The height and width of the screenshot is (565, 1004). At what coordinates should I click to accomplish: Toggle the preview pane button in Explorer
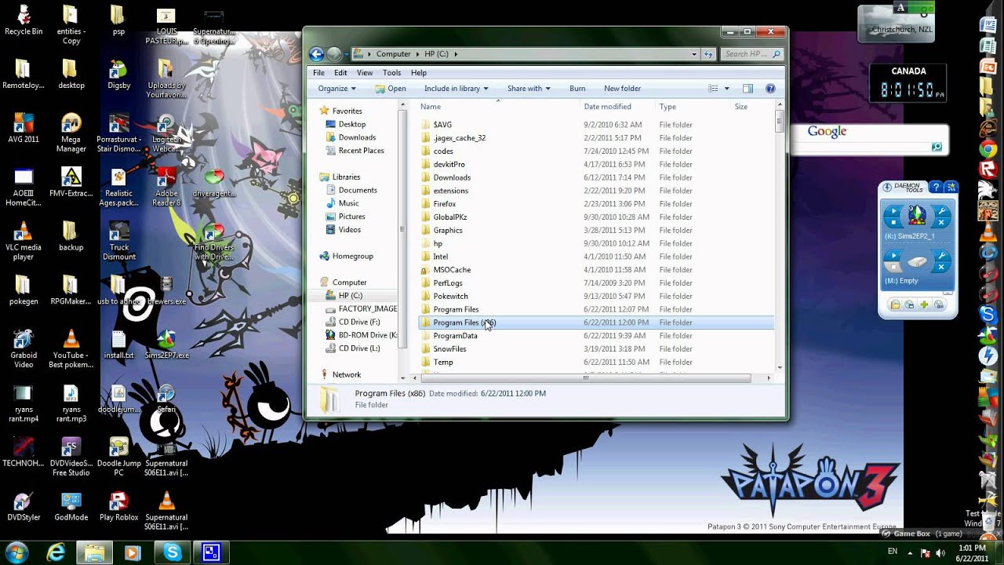tap(748, 89)
